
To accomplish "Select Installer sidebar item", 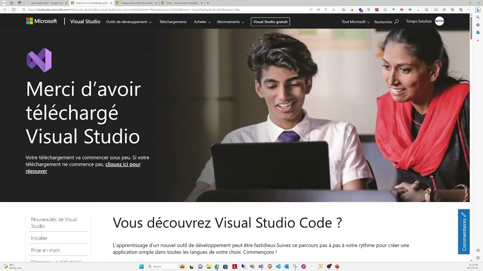I will click(x=58, y=238).
